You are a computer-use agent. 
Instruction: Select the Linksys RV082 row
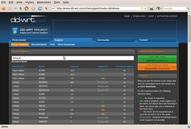pos(73,114)
